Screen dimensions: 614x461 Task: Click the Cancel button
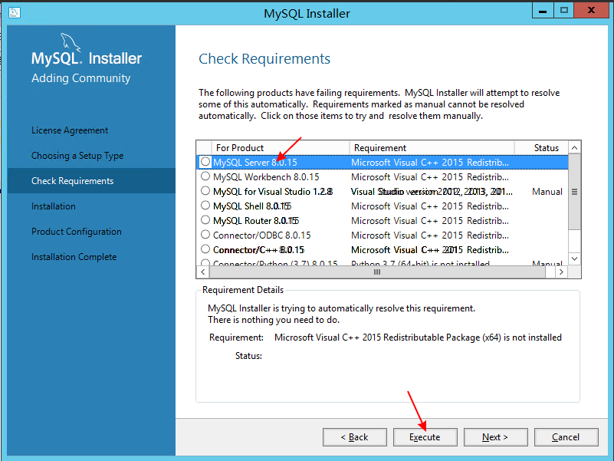[x=566, y=437]
